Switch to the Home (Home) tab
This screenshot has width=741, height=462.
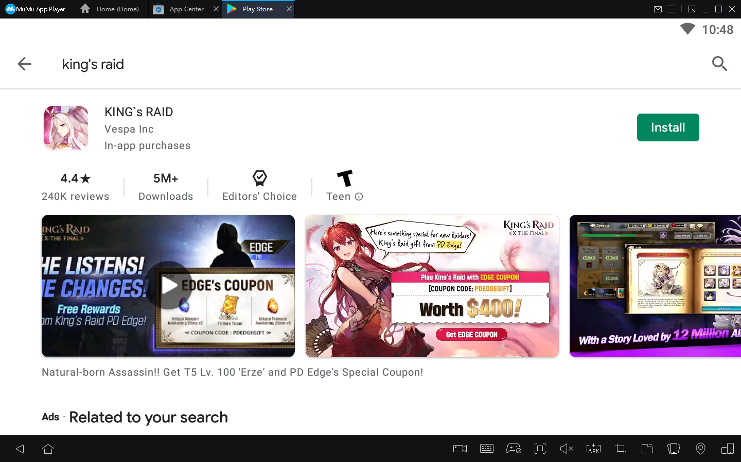coord(110,9)
